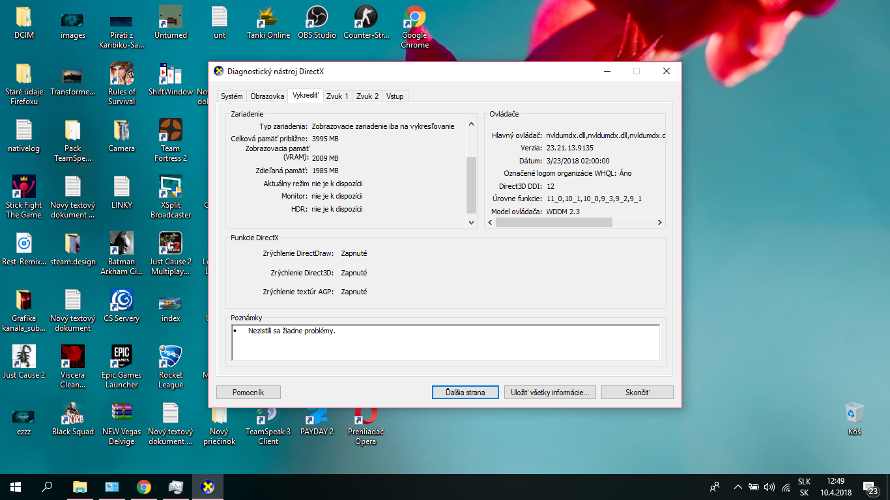Select the Just Cause 2 Multiplayer shortcut
The height and width of the screenshot is (500, 890).
(x=171, y=253)
